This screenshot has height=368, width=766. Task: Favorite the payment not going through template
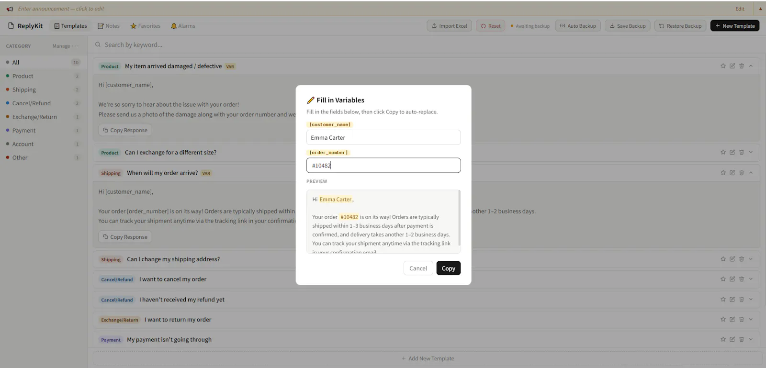(723, 339)
